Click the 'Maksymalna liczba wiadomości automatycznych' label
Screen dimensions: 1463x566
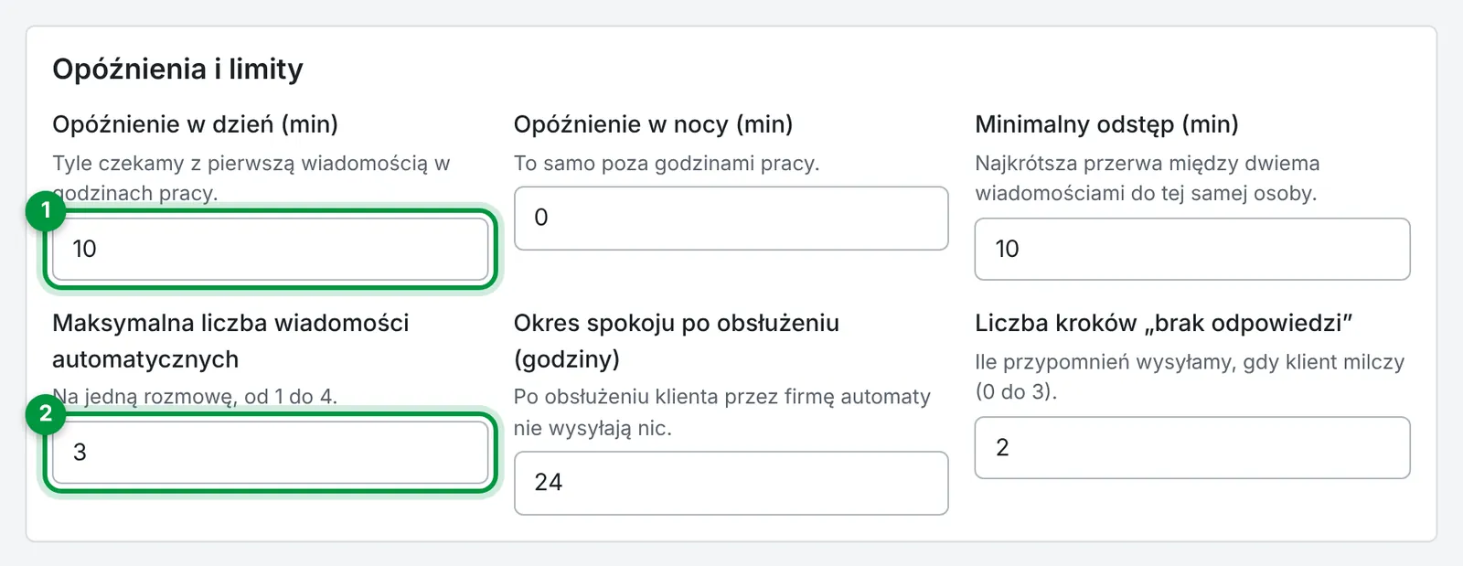tap(230, 341)
